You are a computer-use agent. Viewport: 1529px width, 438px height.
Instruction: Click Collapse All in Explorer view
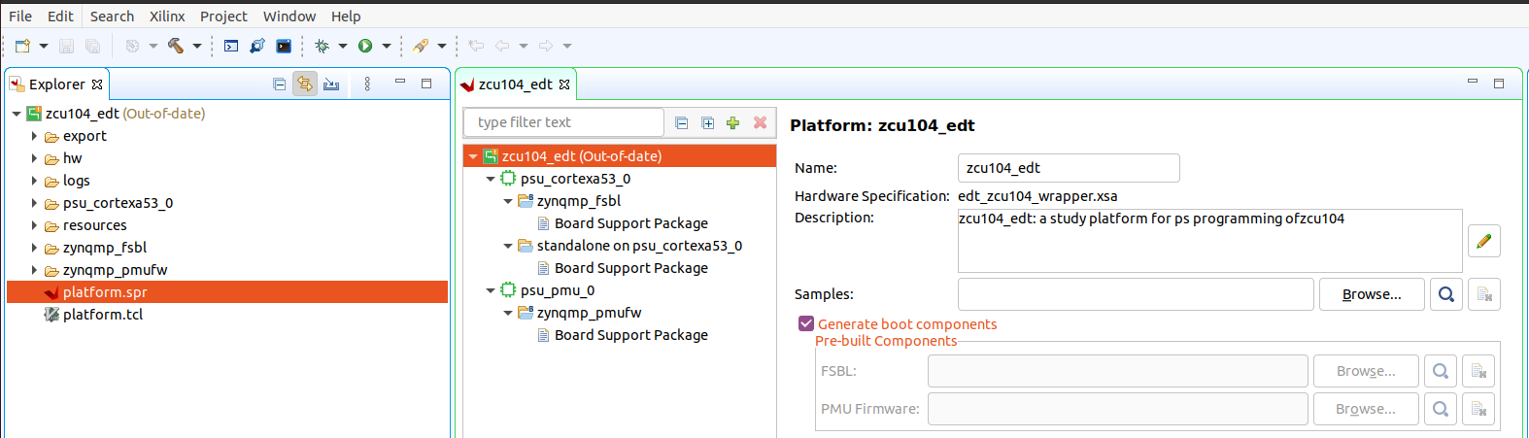[x=280, y=84]
